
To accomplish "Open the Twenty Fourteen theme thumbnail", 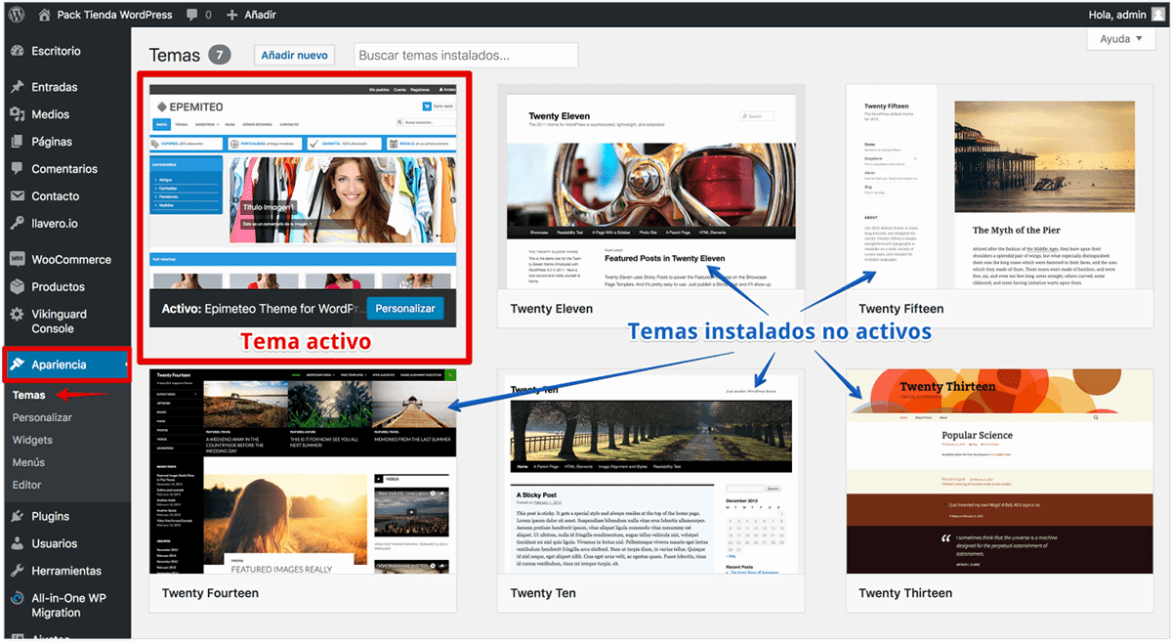I will point(303,471).
